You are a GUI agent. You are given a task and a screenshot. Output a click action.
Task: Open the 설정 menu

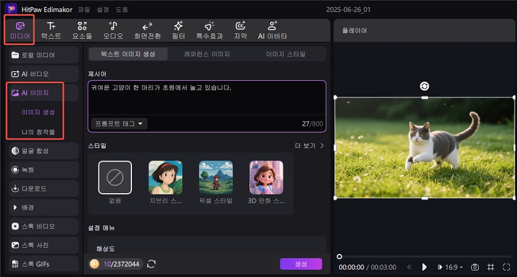103,10
